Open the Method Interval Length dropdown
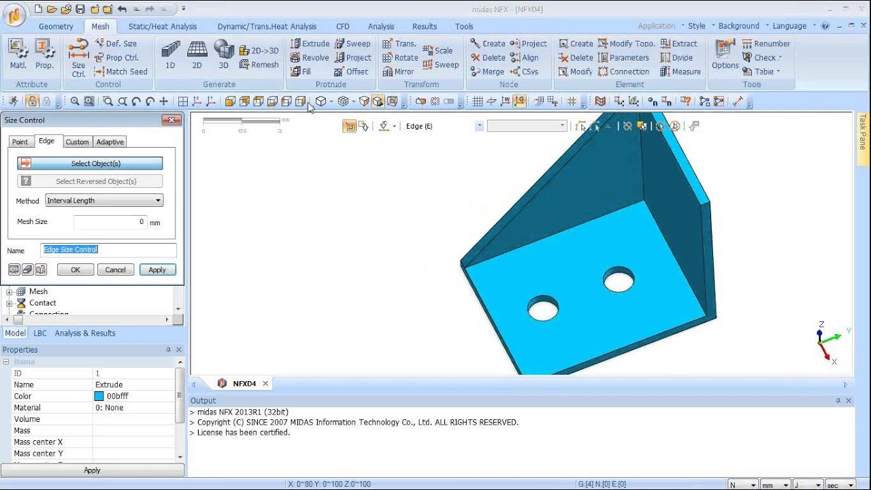The height and width of the screenshot is (490, 871). 104,201
